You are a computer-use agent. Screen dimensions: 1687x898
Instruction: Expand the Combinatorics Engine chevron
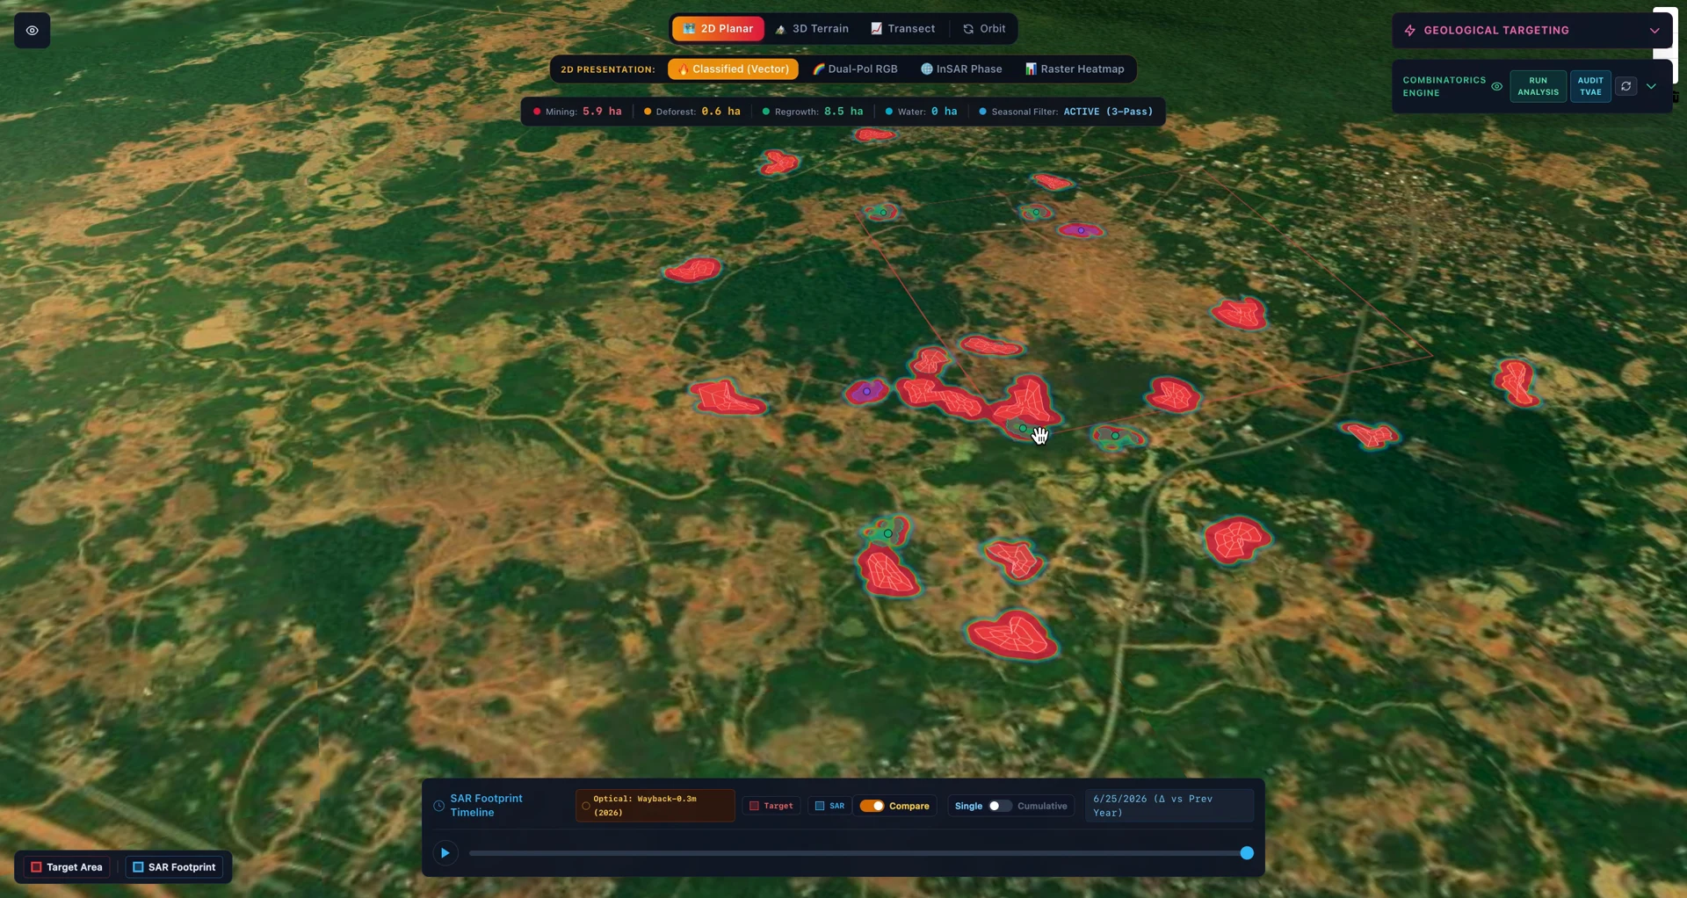coord(1651,86)
